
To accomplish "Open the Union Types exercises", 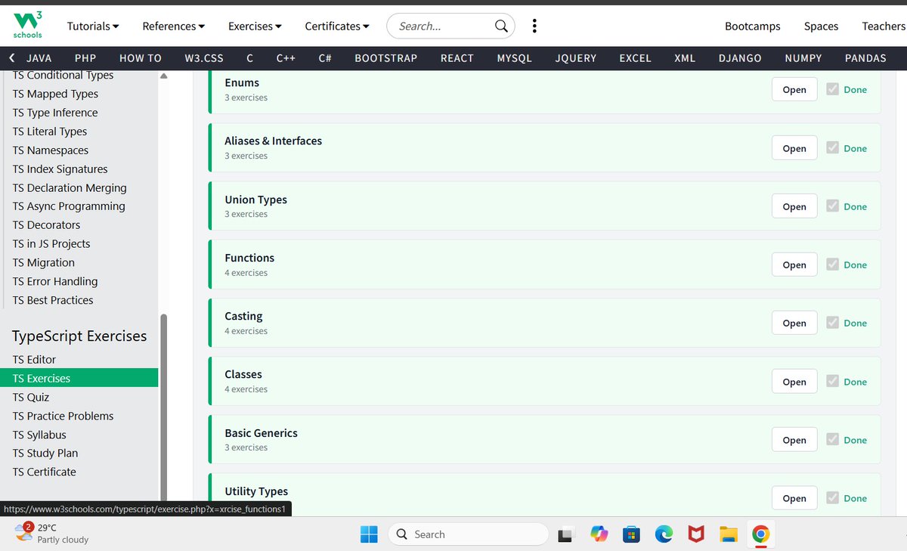I will (794, 206).
